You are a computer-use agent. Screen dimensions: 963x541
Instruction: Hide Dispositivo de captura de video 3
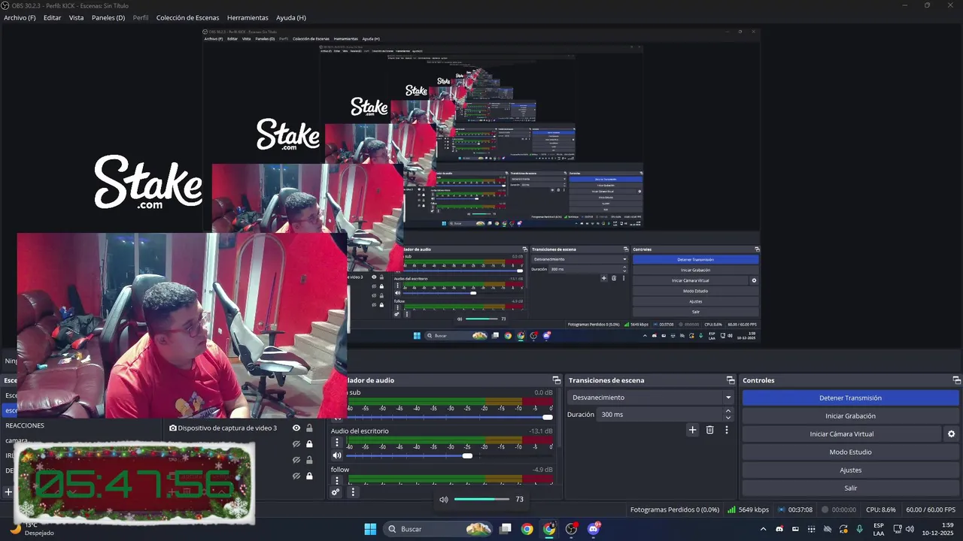(296, 428)
